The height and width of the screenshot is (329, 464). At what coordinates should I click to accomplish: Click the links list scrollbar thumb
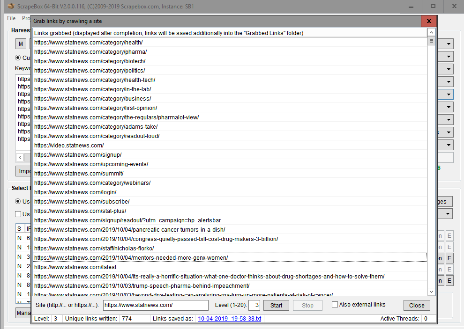pyautogui.click(x=431, y=41)
